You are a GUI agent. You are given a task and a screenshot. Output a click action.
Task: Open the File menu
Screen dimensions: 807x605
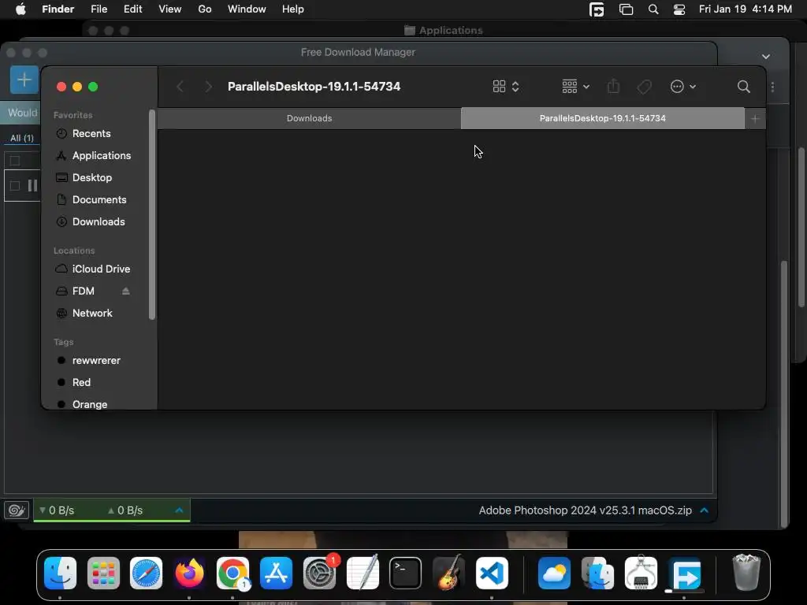coord(99,9)
